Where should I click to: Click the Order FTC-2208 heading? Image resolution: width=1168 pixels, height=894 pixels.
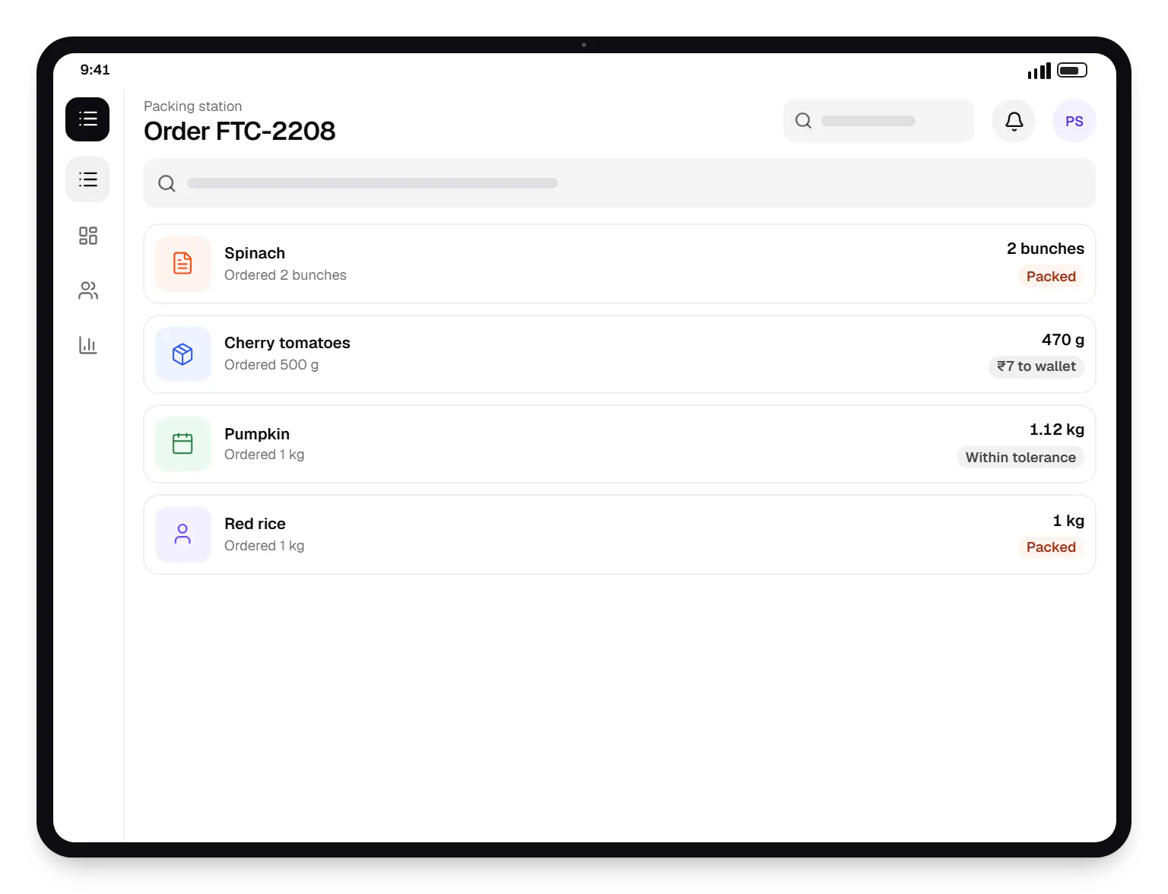(240, 132)
